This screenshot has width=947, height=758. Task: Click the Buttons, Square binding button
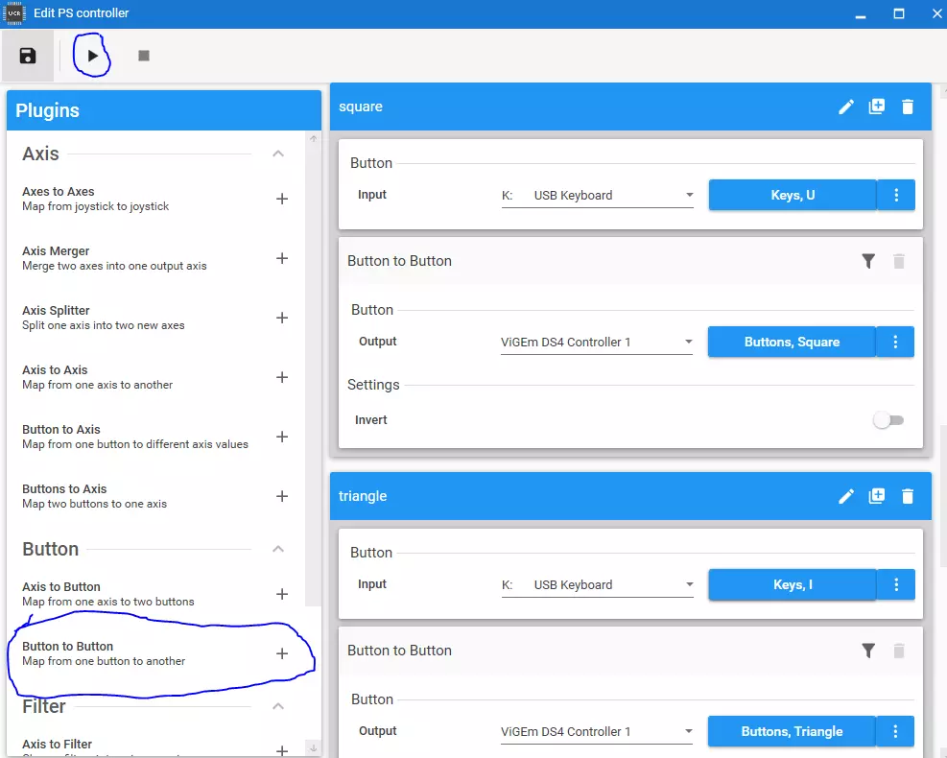[x=792, y=342]
